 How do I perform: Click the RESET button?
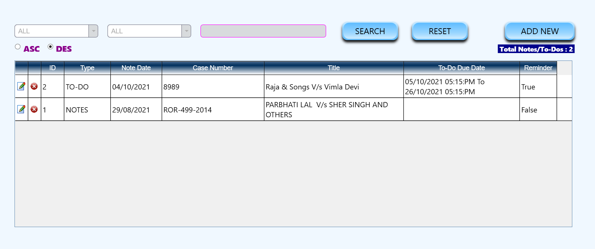coord(440,32)
